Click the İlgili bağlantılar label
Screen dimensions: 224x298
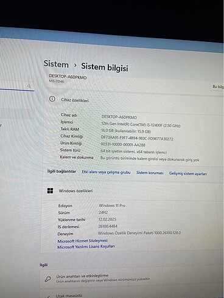(61, 172)
